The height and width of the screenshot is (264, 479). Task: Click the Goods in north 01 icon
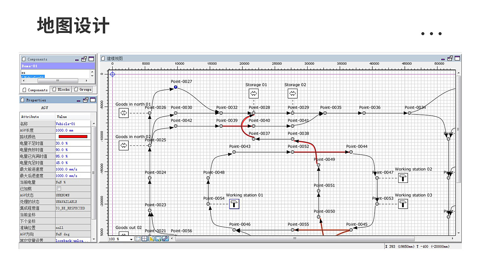click(x=123, y=113)
